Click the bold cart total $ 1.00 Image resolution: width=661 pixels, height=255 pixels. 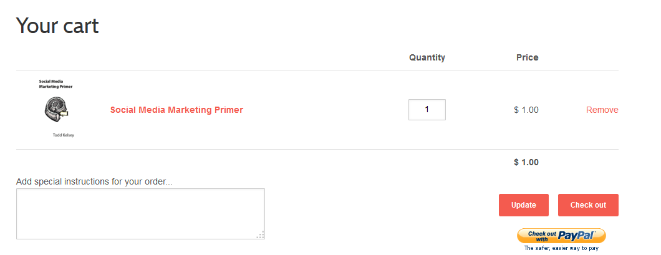(x=526, y=162)
